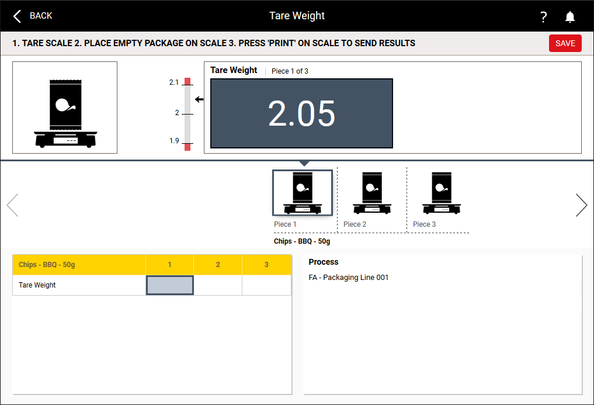Click column header 1 in table
This screenshot has height=405, width=594.
click(170, 265)
